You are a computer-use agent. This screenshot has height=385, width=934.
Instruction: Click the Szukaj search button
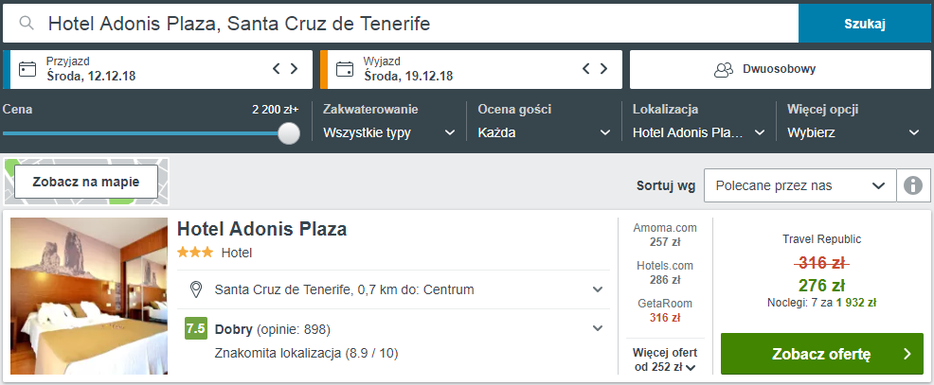point(864,24)
